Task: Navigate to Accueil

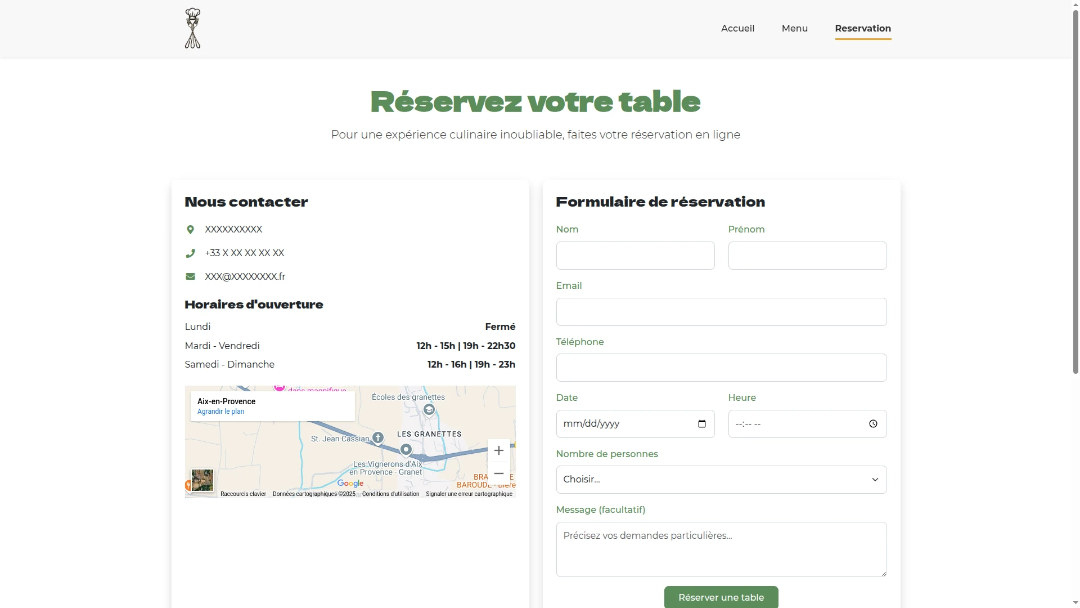Action: tap(737, 28)
